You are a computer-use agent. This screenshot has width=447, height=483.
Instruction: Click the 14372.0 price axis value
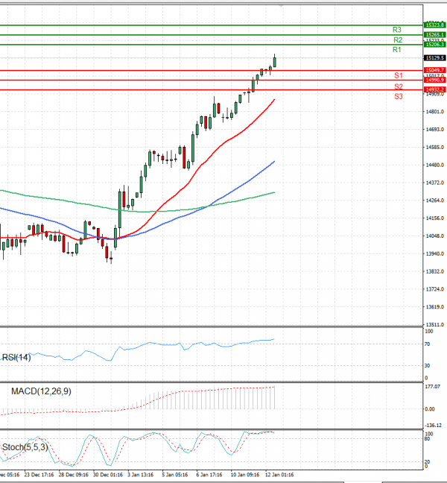pos(435,183)
